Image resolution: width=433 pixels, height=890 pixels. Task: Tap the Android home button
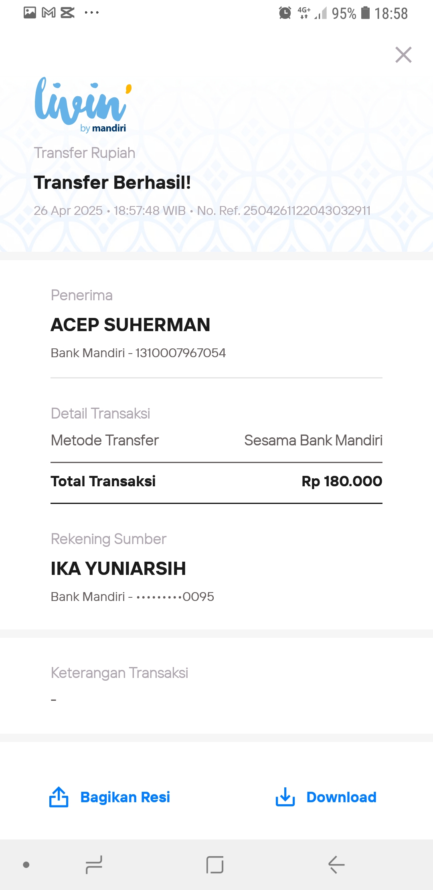click(x=215, y=865)
